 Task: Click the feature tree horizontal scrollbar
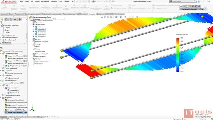pos(6,44)
